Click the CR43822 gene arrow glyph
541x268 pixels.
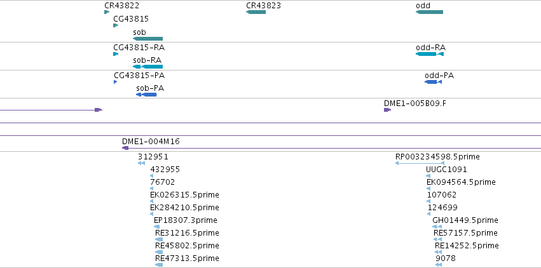pyautogui.click(x=107, y=12)
